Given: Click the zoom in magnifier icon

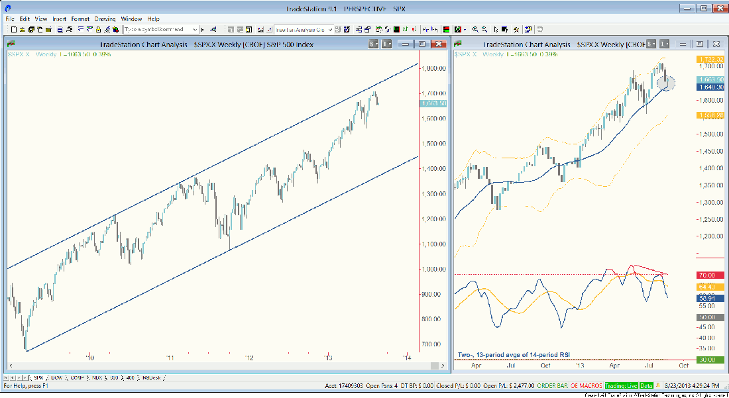Looking at the screenshot, I should (x=476, y=30).
